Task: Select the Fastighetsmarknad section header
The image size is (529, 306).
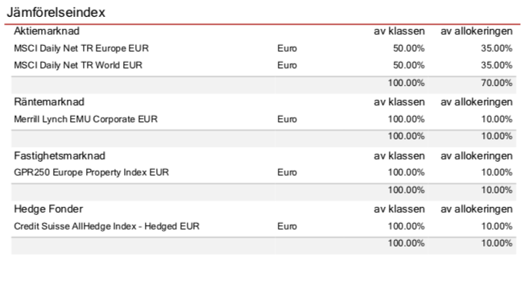Action: click(60, 156)
